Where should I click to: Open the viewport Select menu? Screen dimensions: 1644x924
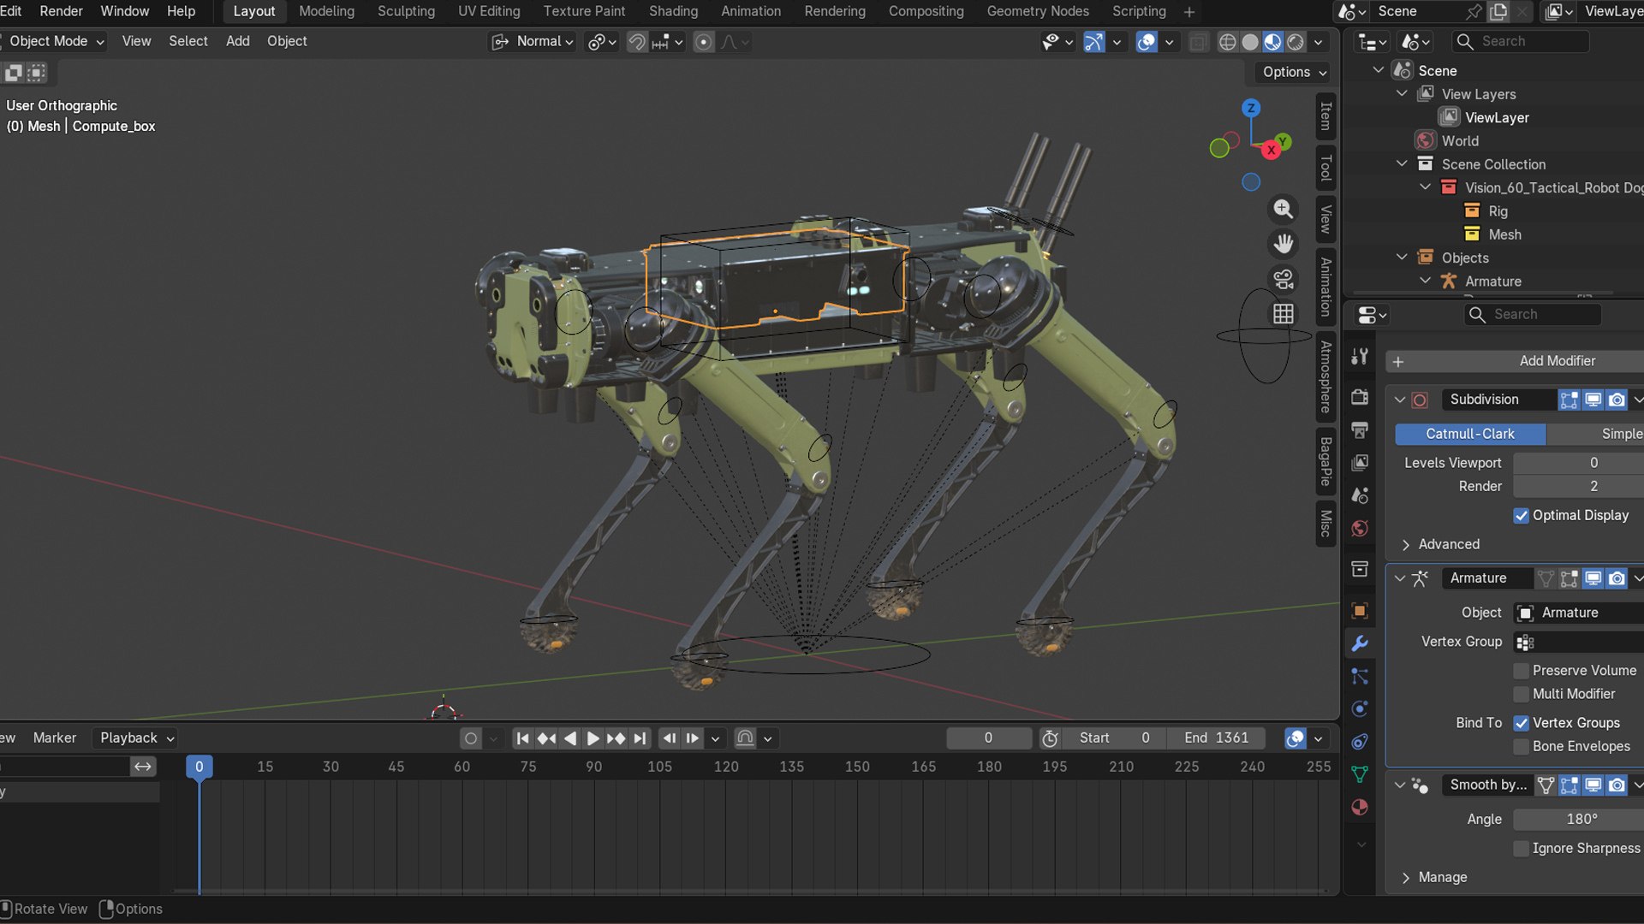tap(188, 41)
